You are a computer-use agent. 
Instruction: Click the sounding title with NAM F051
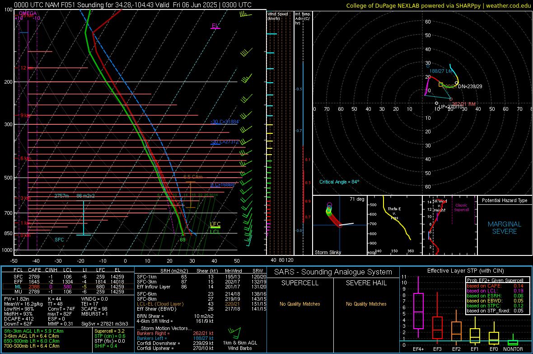[x=132, y=5]
